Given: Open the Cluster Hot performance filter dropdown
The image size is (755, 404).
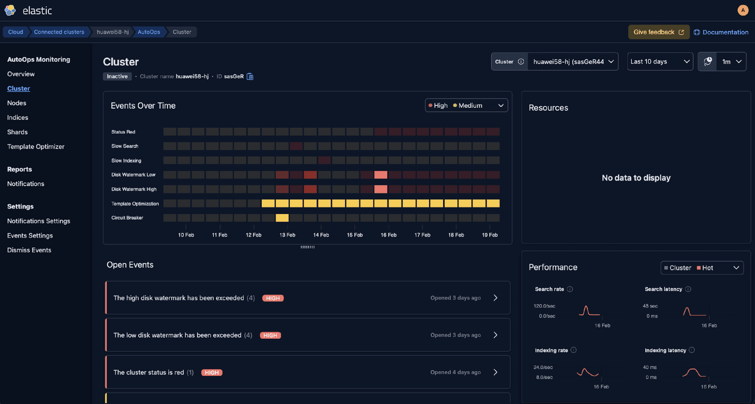Looking at the screenshot, I should pyautogui.click(x=702, y=268).
